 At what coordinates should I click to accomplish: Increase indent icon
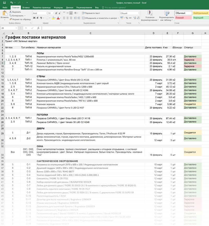coord(79,18)
